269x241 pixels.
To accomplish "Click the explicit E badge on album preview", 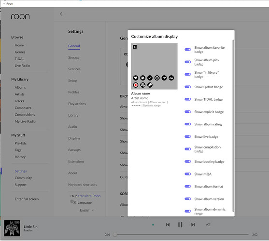I will pyautogui.click(x=135, y=47).
